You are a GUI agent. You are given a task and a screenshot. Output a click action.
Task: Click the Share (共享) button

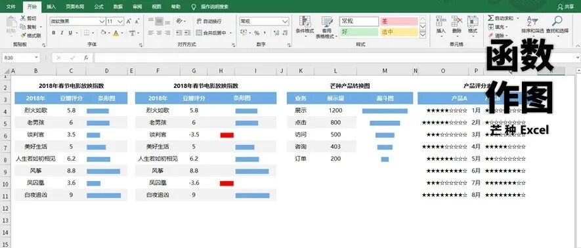tap(565, 7)
